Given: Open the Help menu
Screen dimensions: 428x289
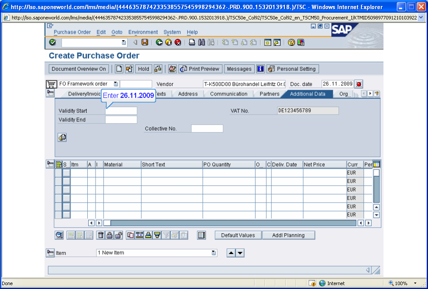Looking at the screenshot, I should (x=192, y=32).
